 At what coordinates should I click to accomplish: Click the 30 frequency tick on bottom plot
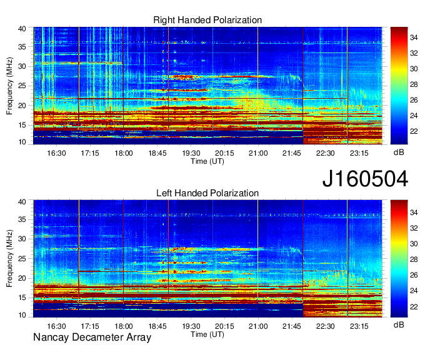point(22,239)
